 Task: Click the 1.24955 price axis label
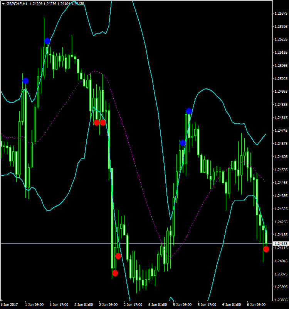pos(281,92)
